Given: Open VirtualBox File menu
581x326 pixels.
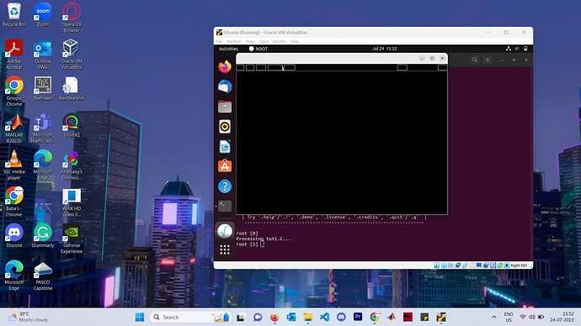Looking at the screenshot, I should [219, 42].
